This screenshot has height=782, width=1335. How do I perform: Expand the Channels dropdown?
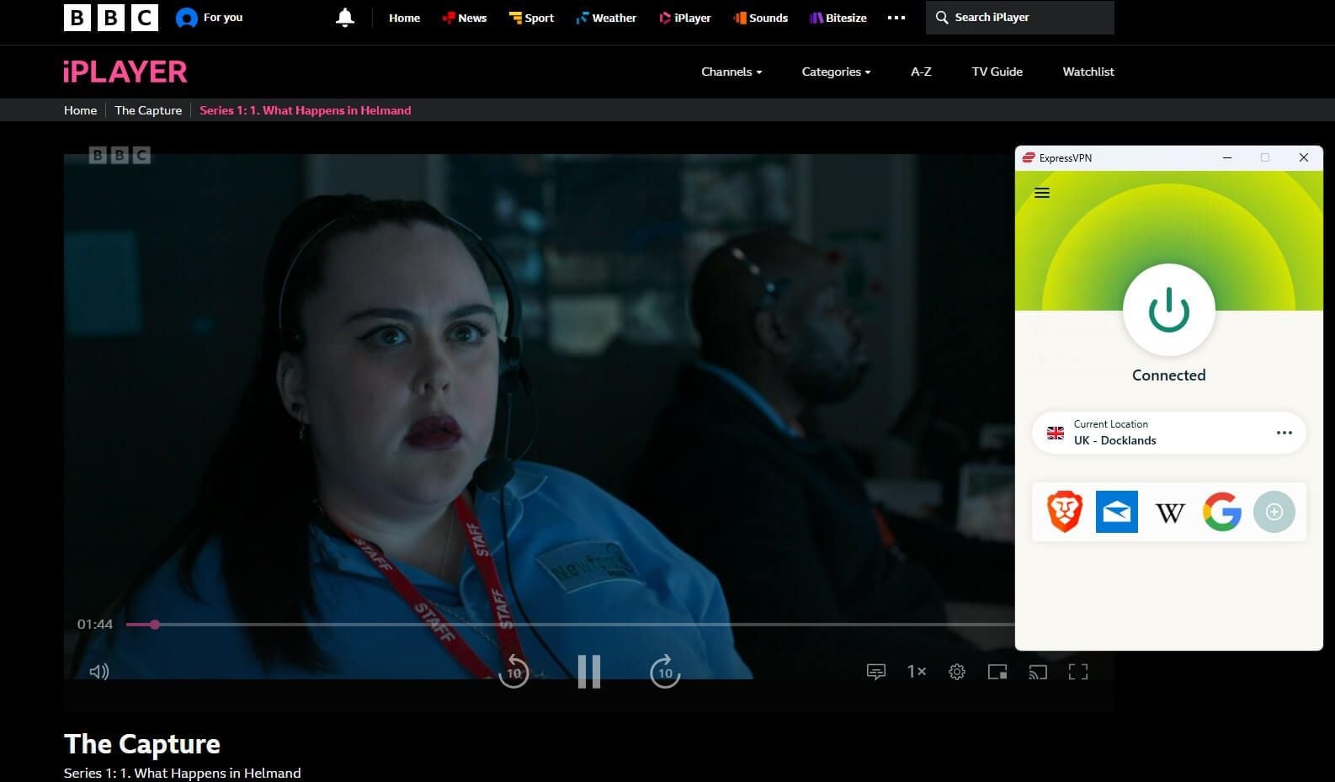pyautogui.click(x=731, y=72)
